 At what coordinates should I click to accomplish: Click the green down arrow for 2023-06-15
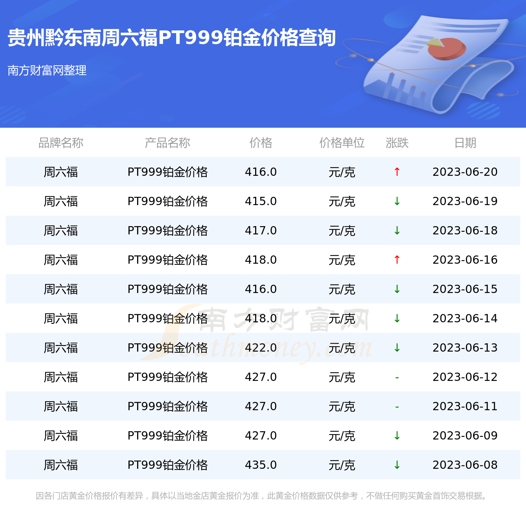tap(397, 289)
